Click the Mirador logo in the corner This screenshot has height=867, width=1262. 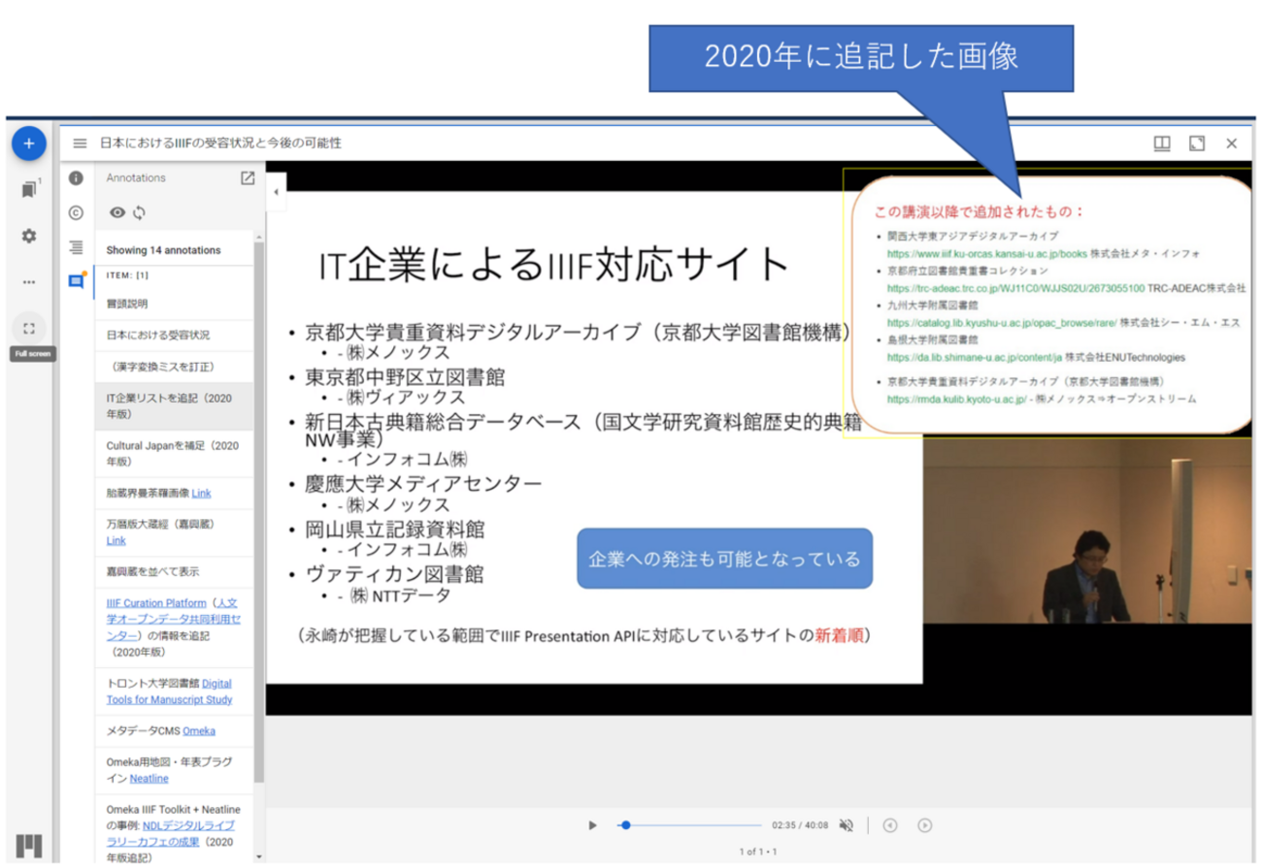pyautogui.click(x=29, y=845)
